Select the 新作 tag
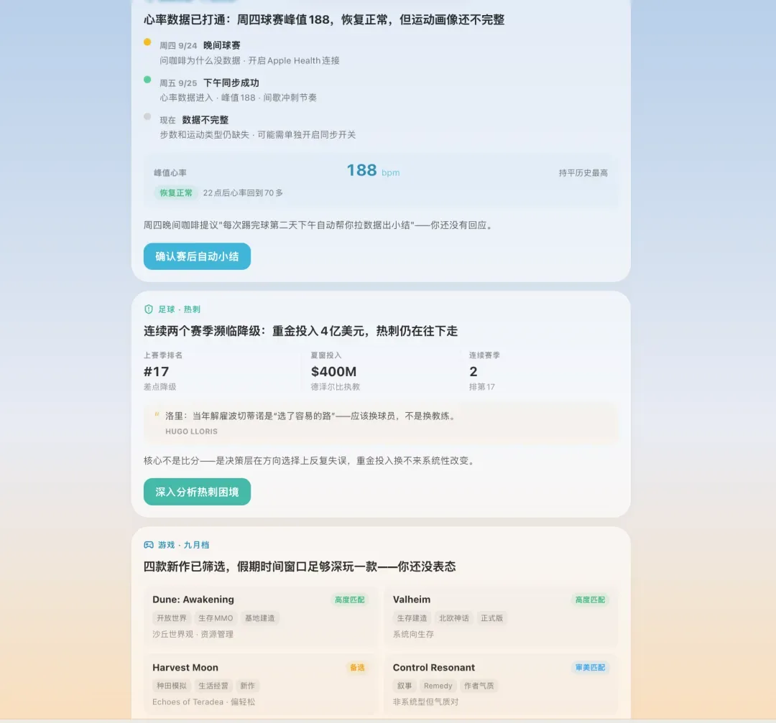This screenshot has width=776, height=723. (x=247, y=686)
